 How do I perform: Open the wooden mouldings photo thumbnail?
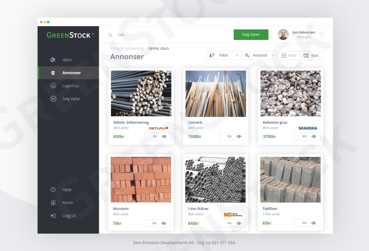click(x=216, y=94)
